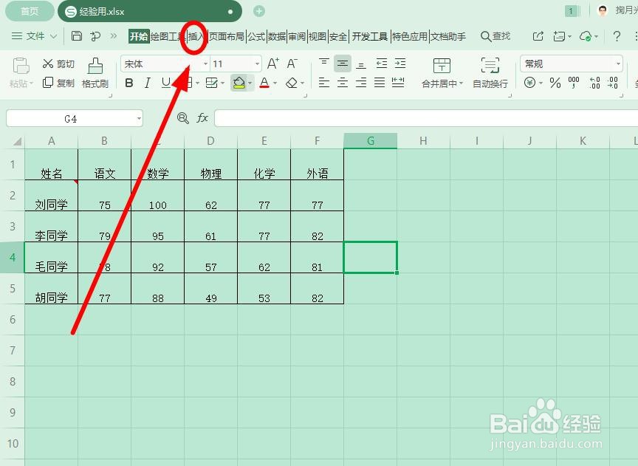
Task: Click the align right icon
Action: tap(361, 83)
